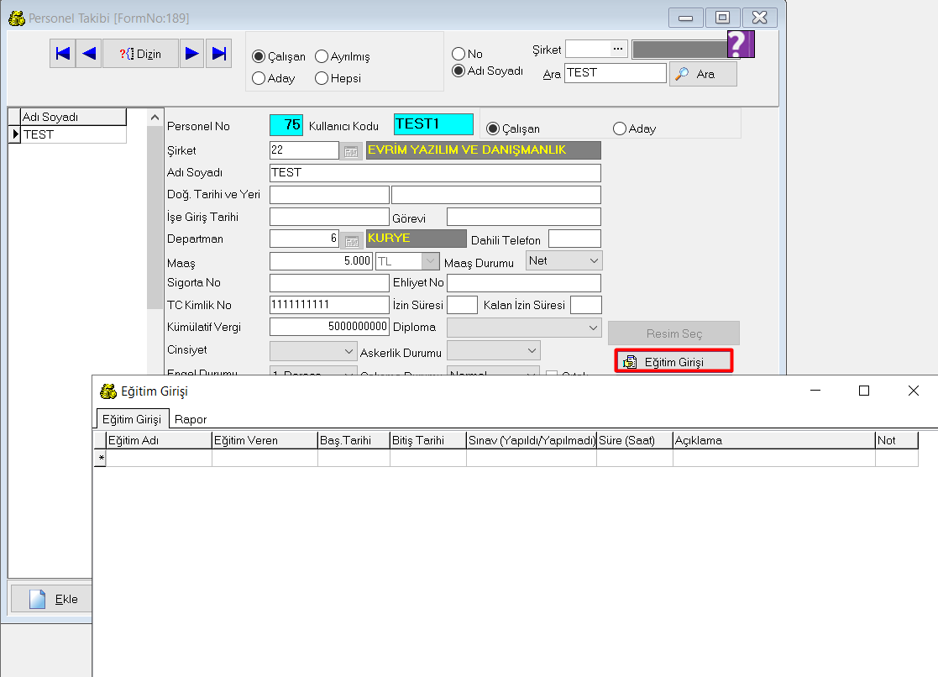The image size is (938, 677).
Task: Select the Hepsi radio filter
Action: point(322,78)
